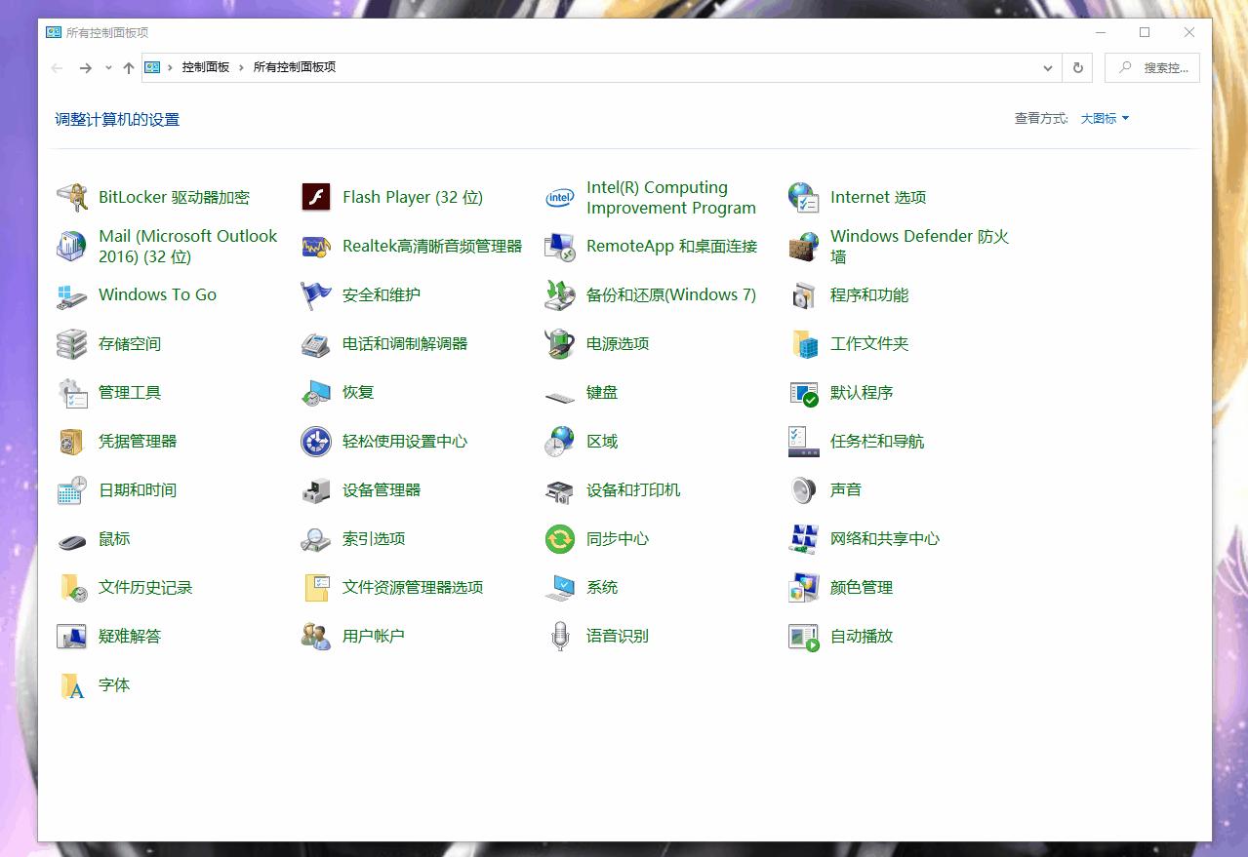Open the recent locations dropdown arrow
This screenshot has width=1248, height=857.
coord(107,68)
